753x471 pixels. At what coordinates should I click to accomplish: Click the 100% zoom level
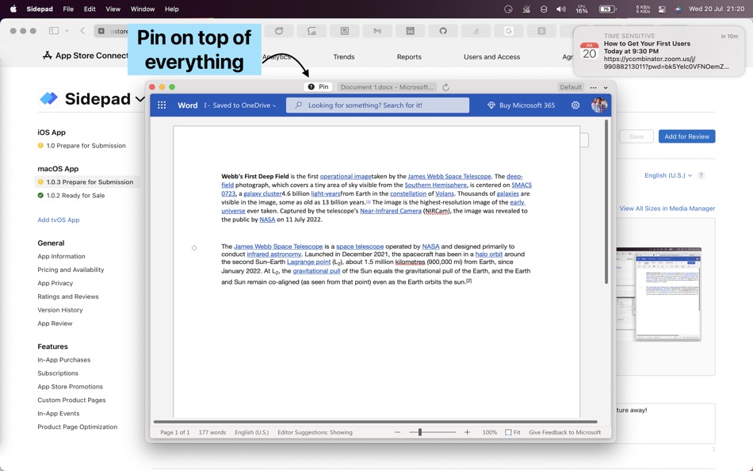point(489,432)
